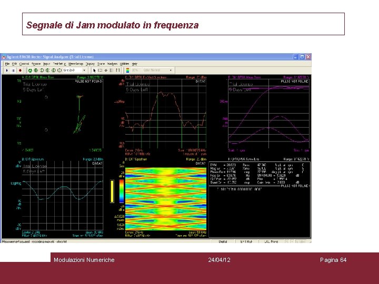Click the status bar external reference field
This screenshot has height=284, width=379.
coord(246,241)
